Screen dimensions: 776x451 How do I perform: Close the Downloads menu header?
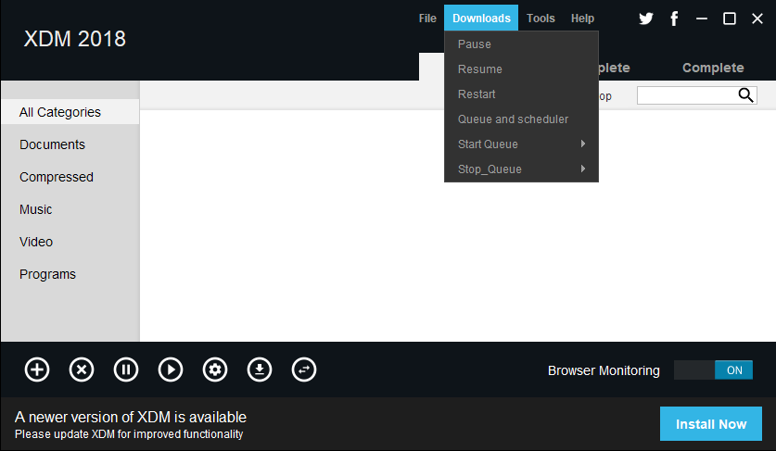click(x=481, y=19)
